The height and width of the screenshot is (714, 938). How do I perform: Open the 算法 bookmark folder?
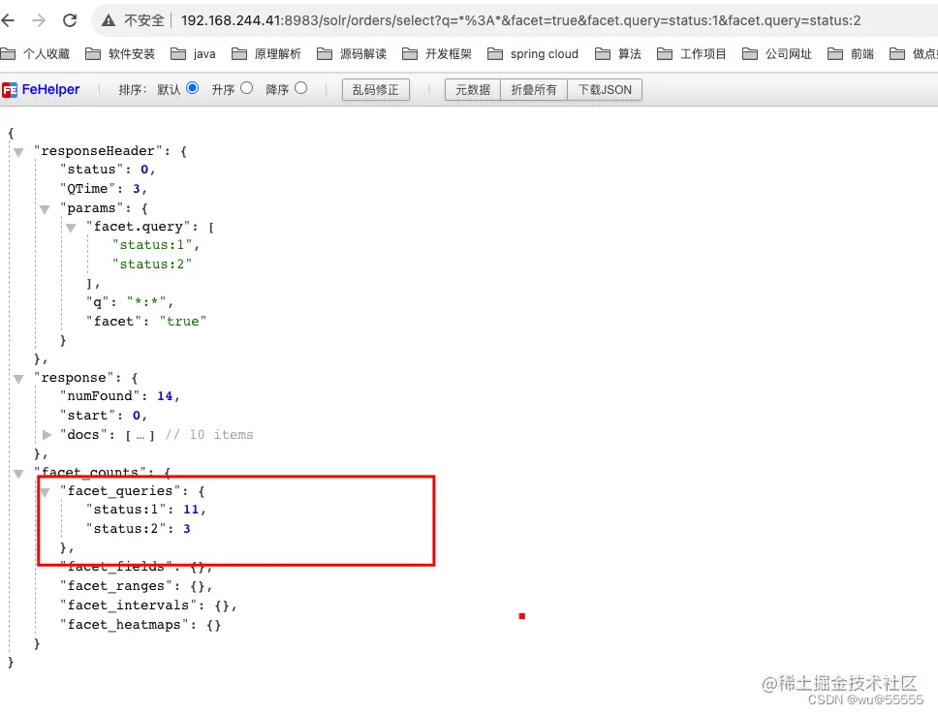[618, 54]
